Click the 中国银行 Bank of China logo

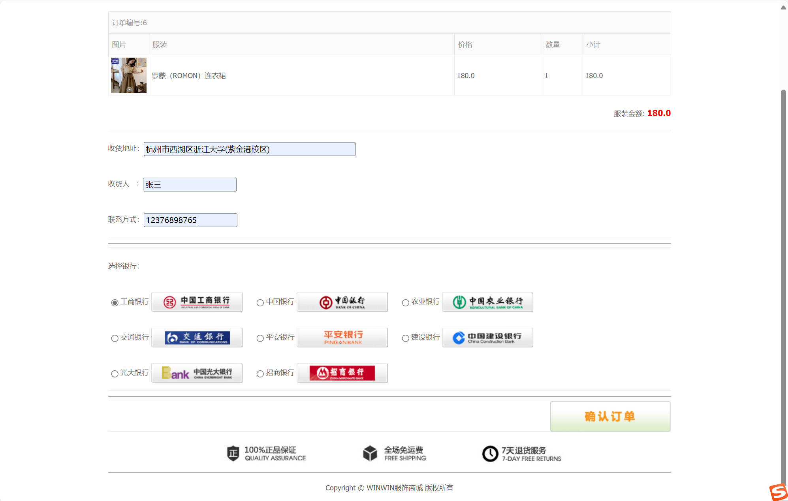click(342, 302)
